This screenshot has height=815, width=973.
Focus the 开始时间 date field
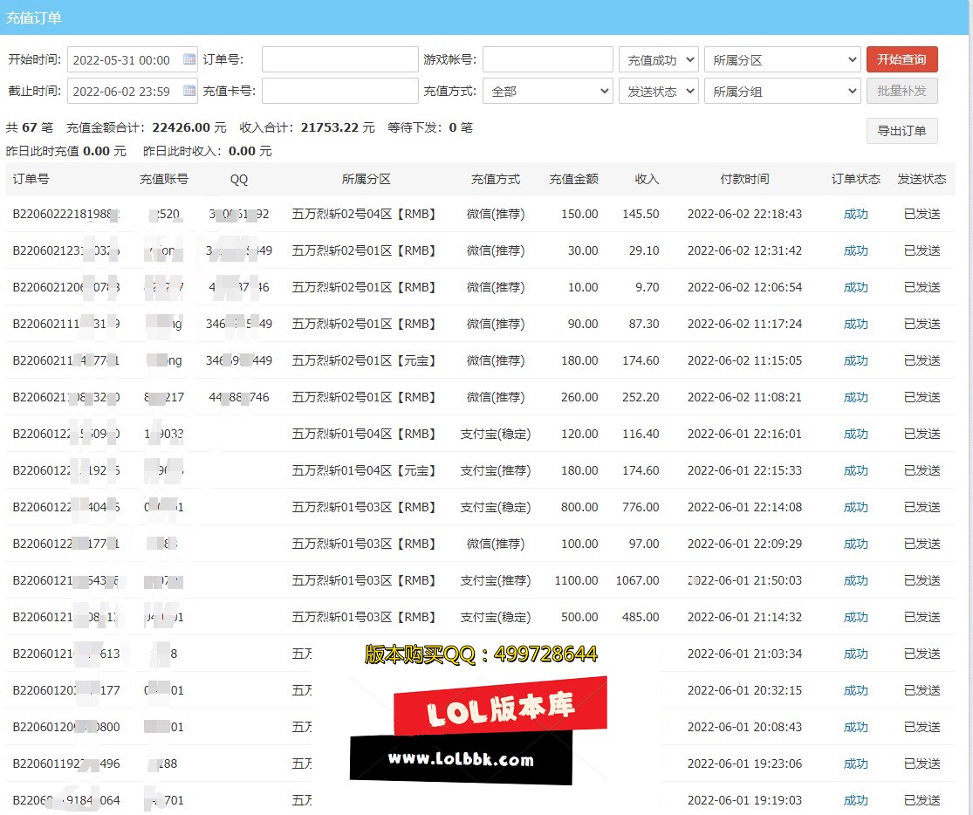click(x=132, y=59)
